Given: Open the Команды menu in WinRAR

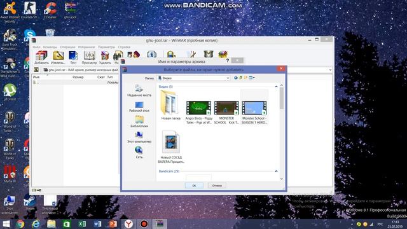Looking at the screenshot, I should (50, 47).
